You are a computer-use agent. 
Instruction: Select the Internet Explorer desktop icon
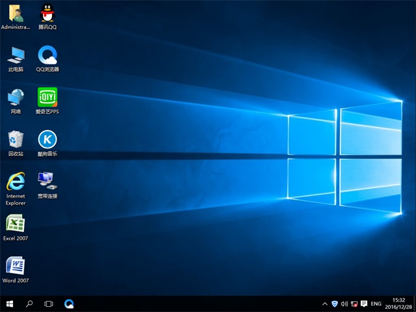click(16, 182)
